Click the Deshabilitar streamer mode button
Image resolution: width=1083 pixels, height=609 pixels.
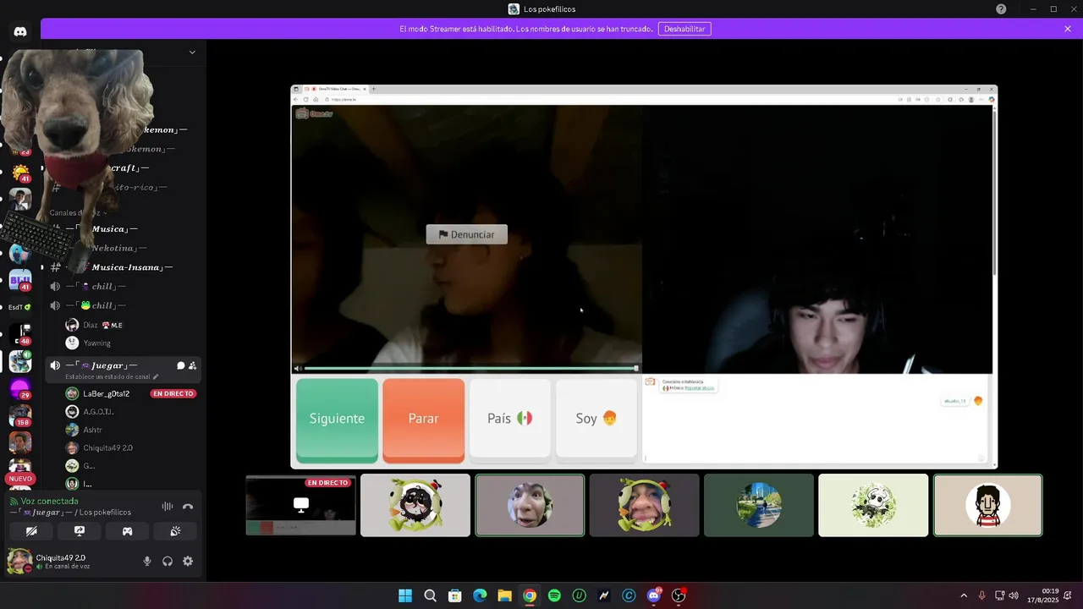coord(684,29)
